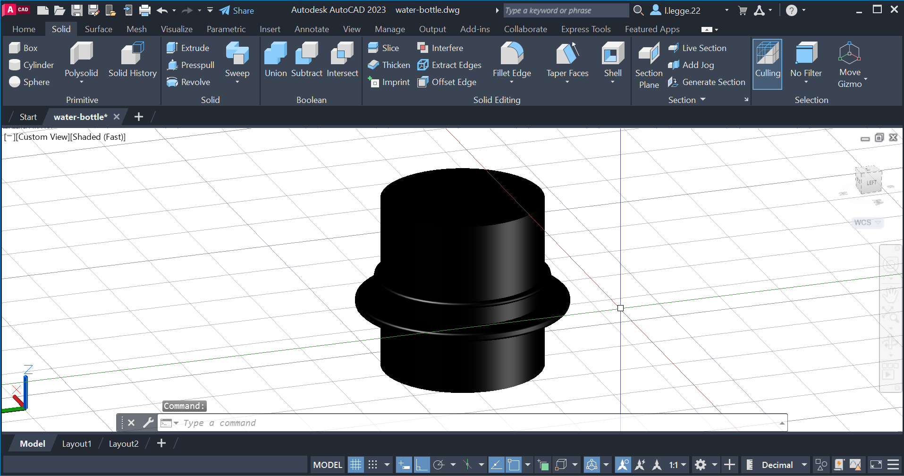This screenshot has width=904, height=476.
Task: Click the Thicken tool
Action: [x=389, y=65]
